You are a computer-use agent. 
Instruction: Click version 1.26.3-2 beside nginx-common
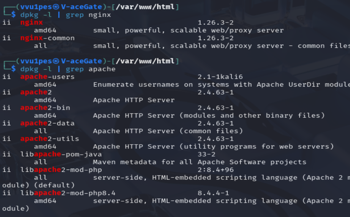pyautogui.click(x=216, y=38)
